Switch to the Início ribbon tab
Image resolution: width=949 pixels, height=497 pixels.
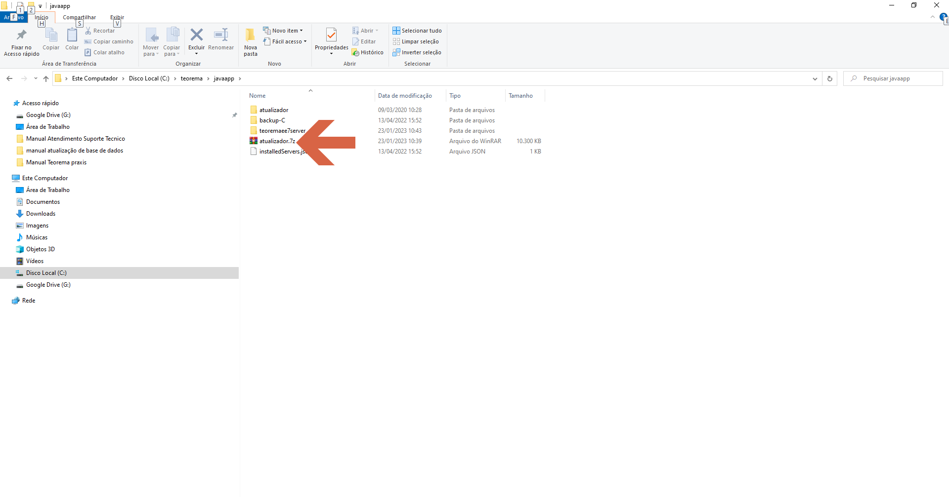coord(42,17)
